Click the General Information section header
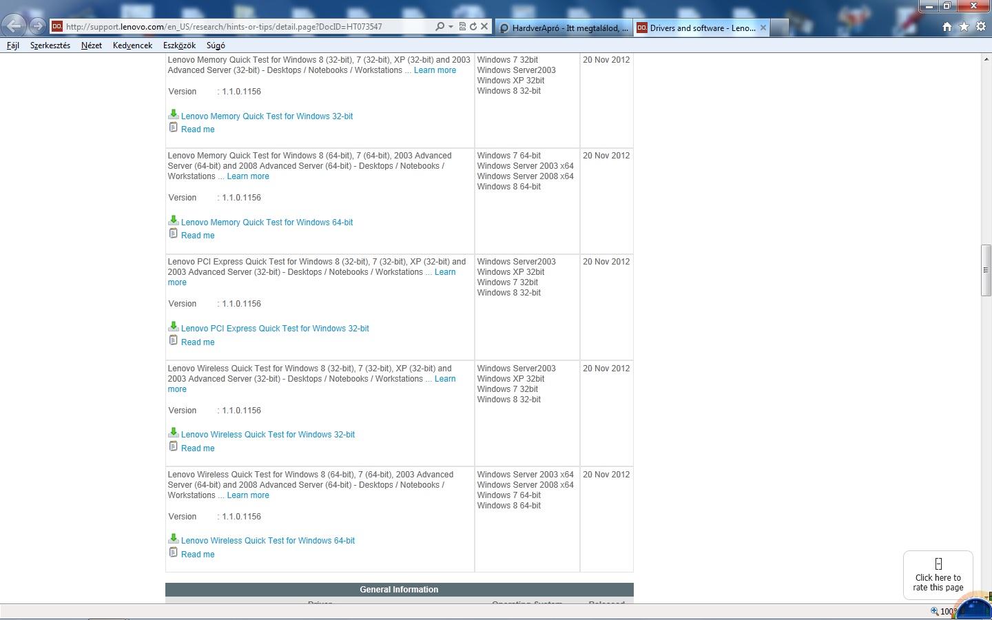This screenshot has width=992, height=620. click(399, 590)
